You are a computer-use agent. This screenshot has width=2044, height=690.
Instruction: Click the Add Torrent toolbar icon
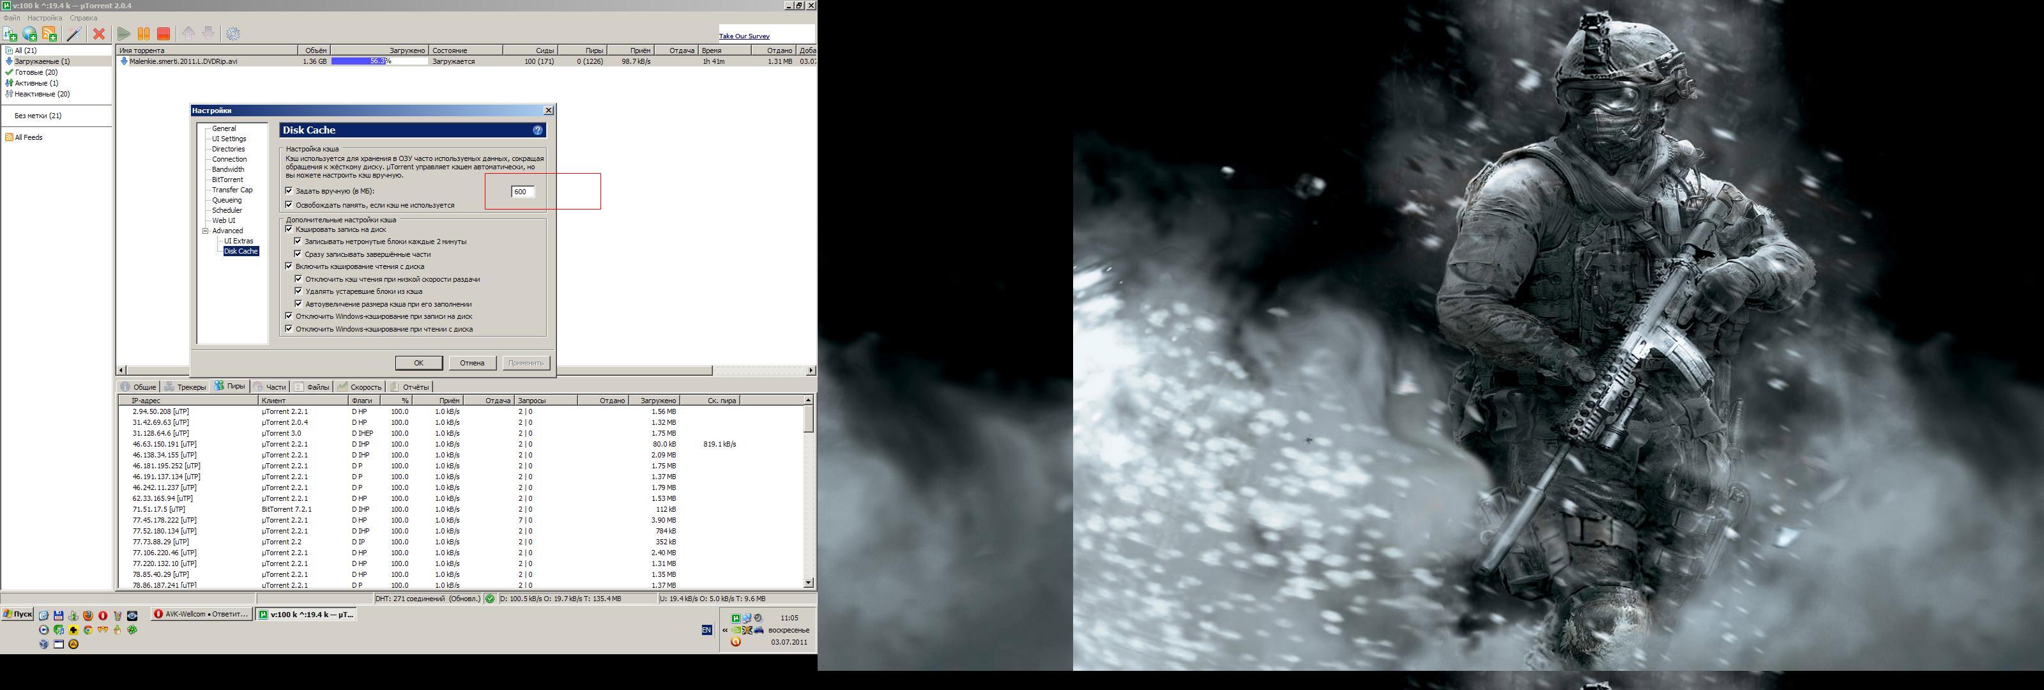(10, 33)
